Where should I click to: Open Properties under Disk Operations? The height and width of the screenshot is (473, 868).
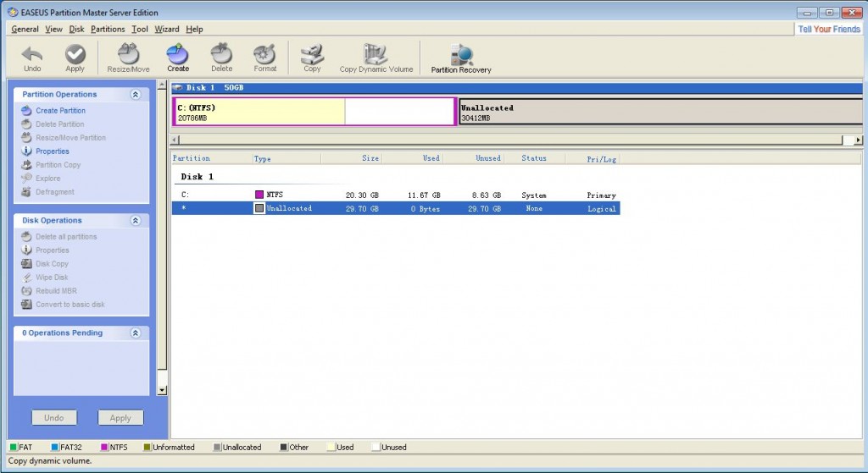53,250
